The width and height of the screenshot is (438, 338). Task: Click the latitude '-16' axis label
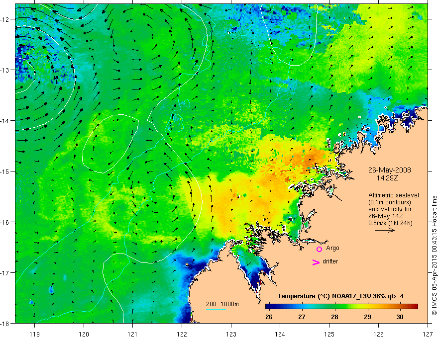[5, 222]
